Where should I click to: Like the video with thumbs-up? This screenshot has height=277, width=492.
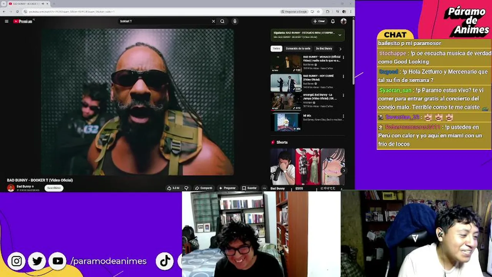point(173,188)
